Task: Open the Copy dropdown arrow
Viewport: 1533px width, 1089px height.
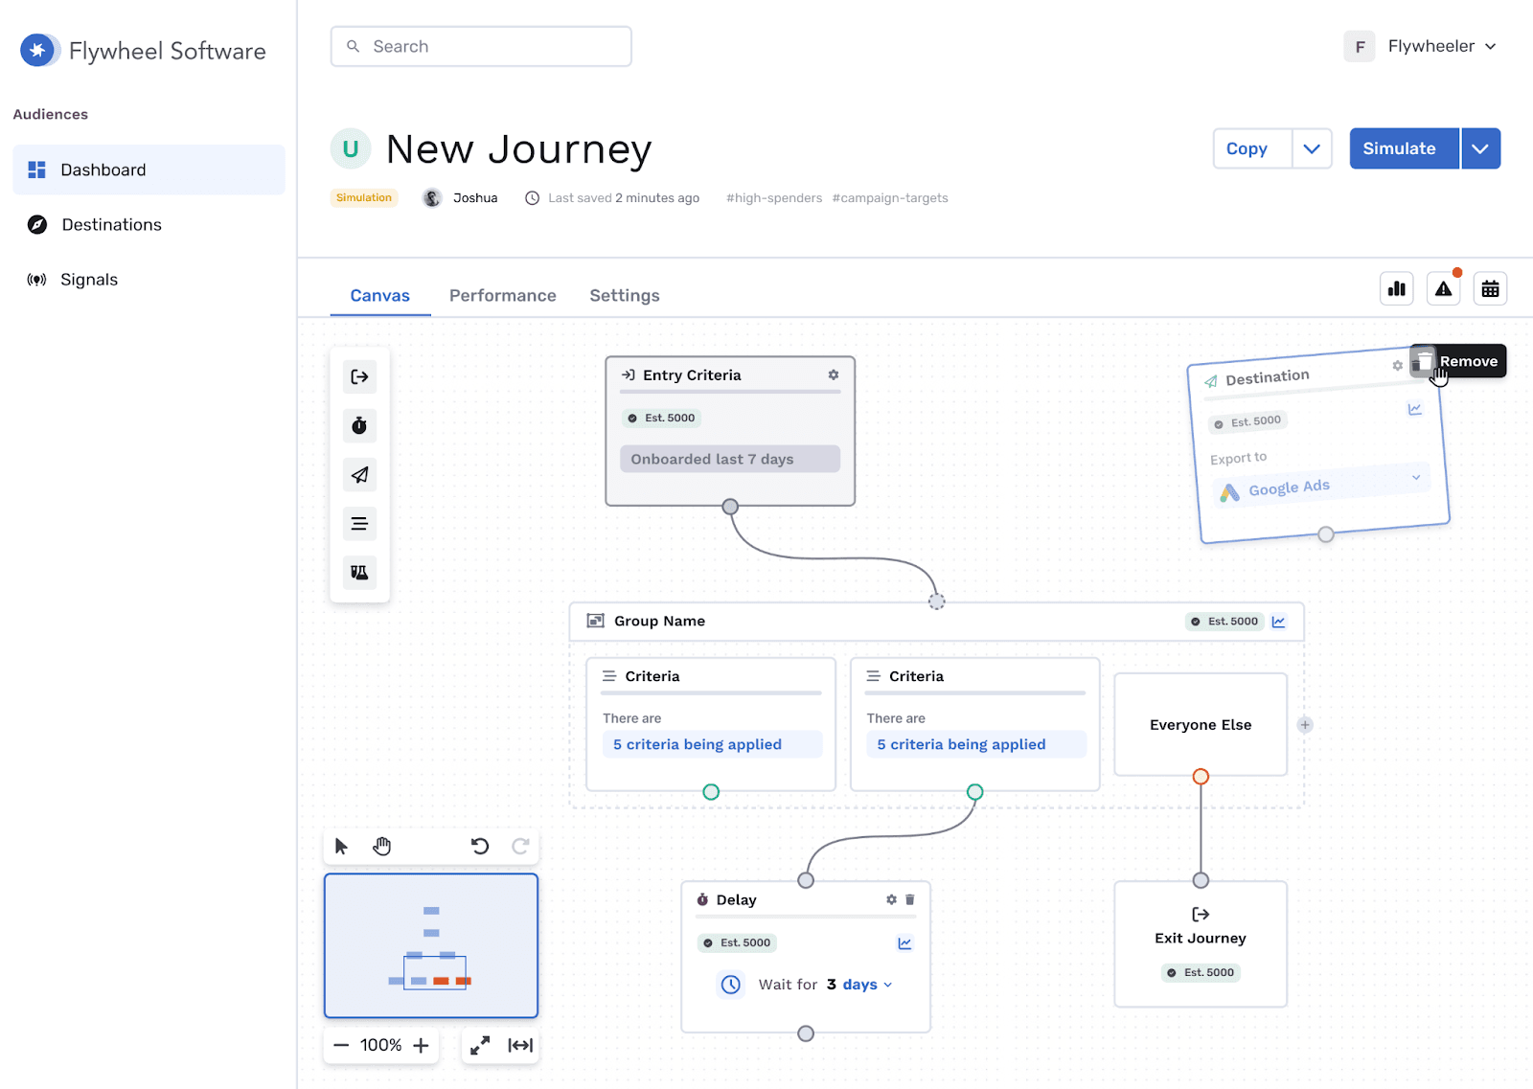Action: (1312, 148)
